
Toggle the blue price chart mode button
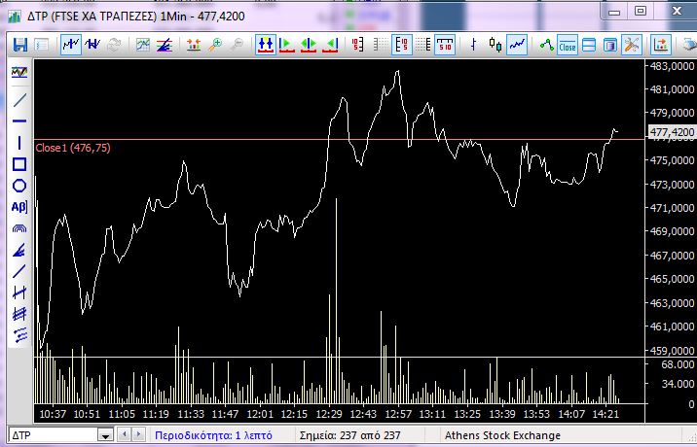pos(71,45)
